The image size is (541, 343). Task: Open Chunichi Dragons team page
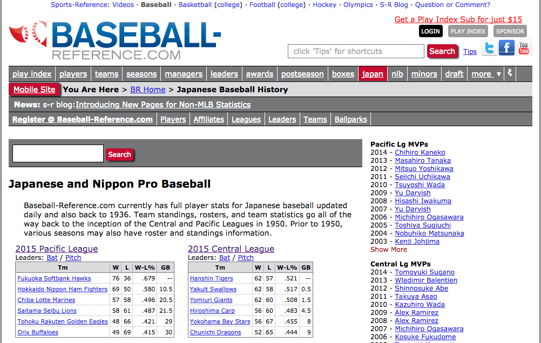click(x=215, y=332)
